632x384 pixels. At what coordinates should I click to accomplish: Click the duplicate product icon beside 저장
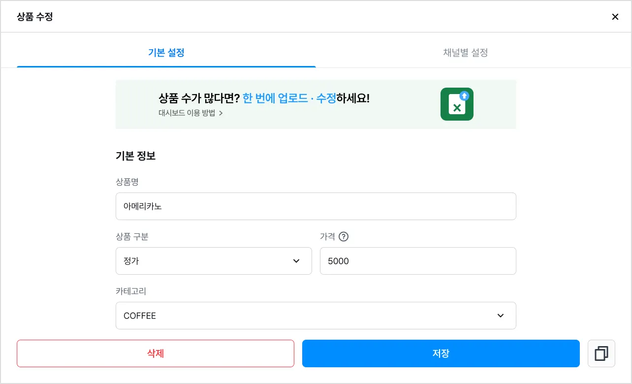pos(601,353)
